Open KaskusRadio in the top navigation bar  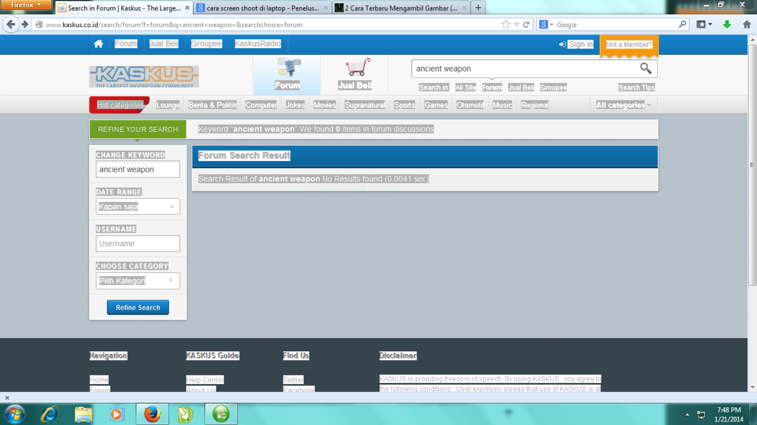tap(258, 44)
